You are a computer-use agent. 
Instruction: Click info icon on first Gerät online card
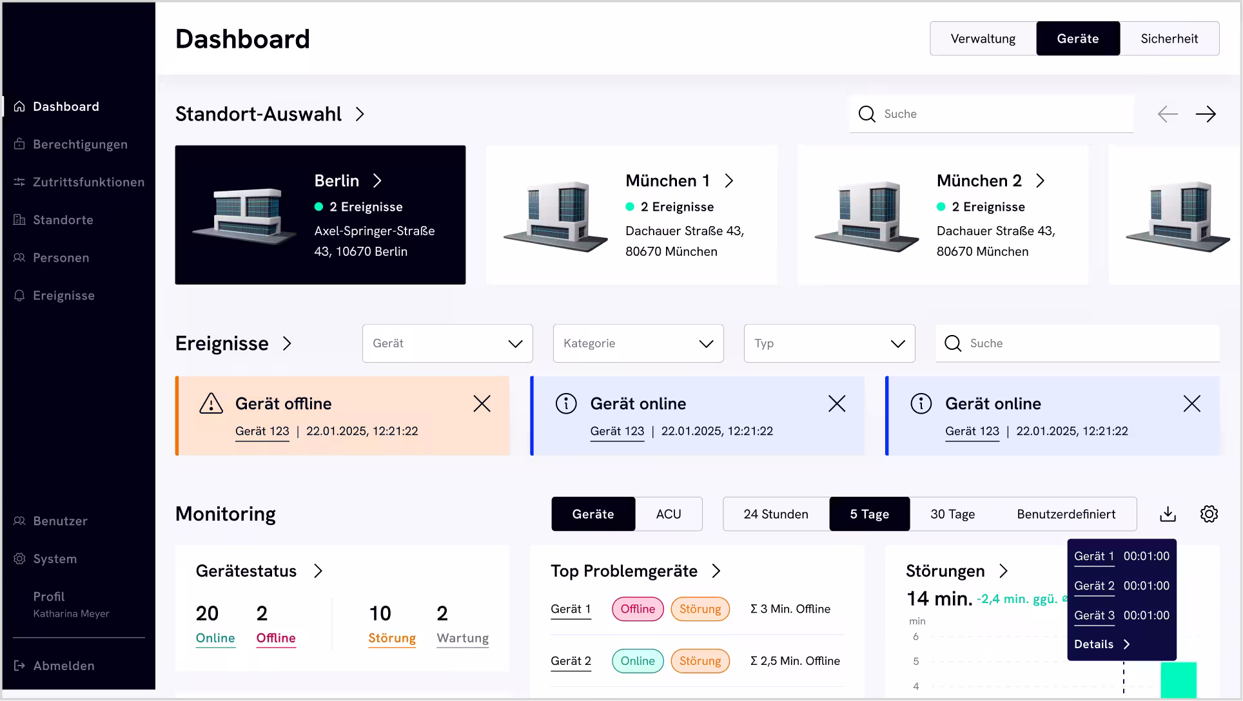click(566, 403)
